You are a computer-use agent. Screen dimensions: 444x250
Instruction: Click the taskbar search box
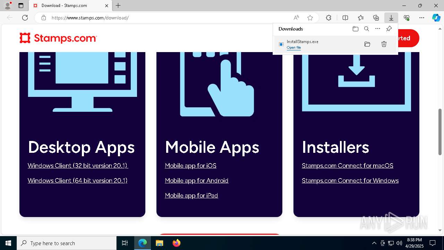coord(67,243)
